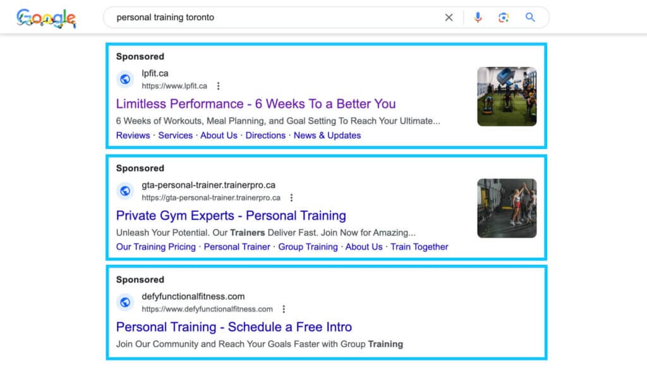This screenshot has height=369, width=647.
Task: Click the Google logo
Action: (x=45, y=18)
